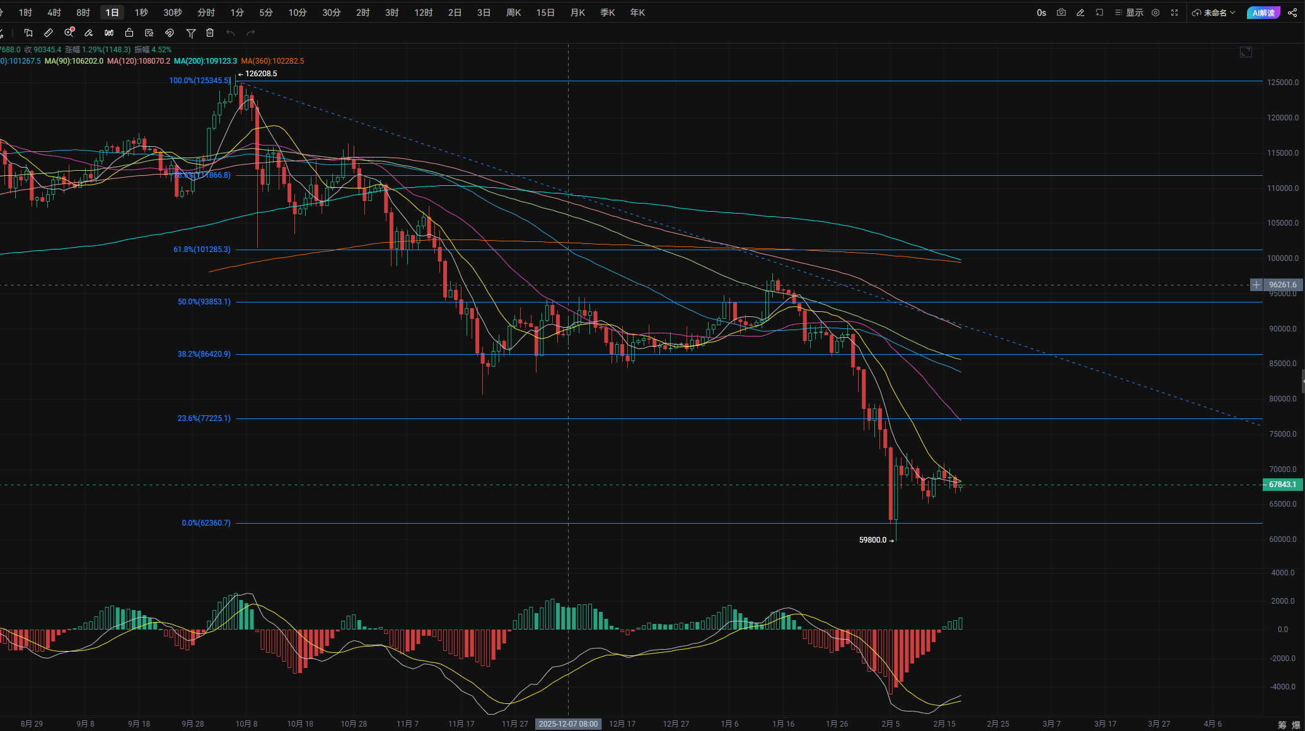
Task: Click the 61.8% Fibonacci level line label
Action: click(202, 250)
